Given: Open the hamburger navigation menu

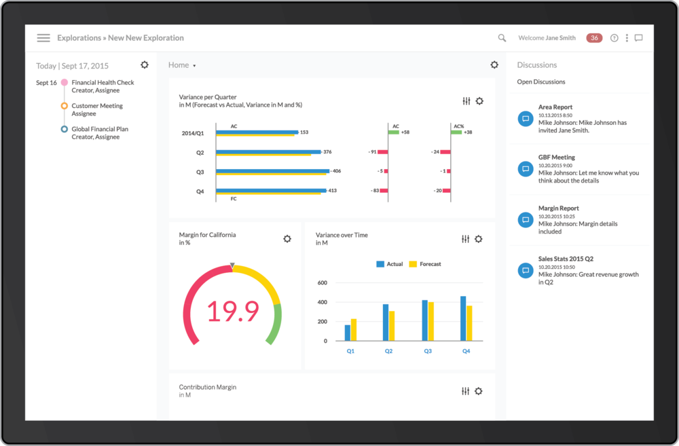Looking at the screenshot, I should [43, 38].
